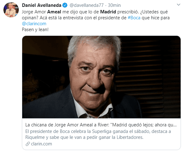
Task: Click the "¿Ustedes qué" question text
Action: [154, 12]
